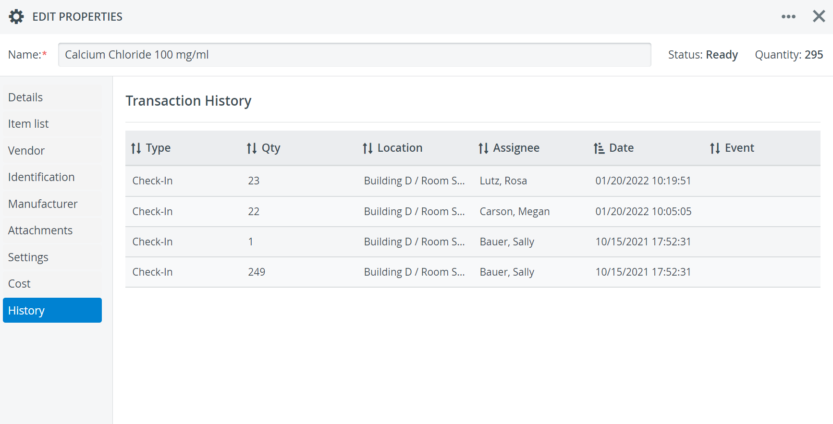Image resolution: width=833 pixels, height=424 pixels.
Task: Click the Edit Properties gear icon
Action: [x=16, y=17]
